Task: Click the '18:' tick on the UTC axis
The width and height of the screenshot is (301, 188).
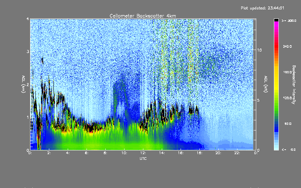Action: 199,153
